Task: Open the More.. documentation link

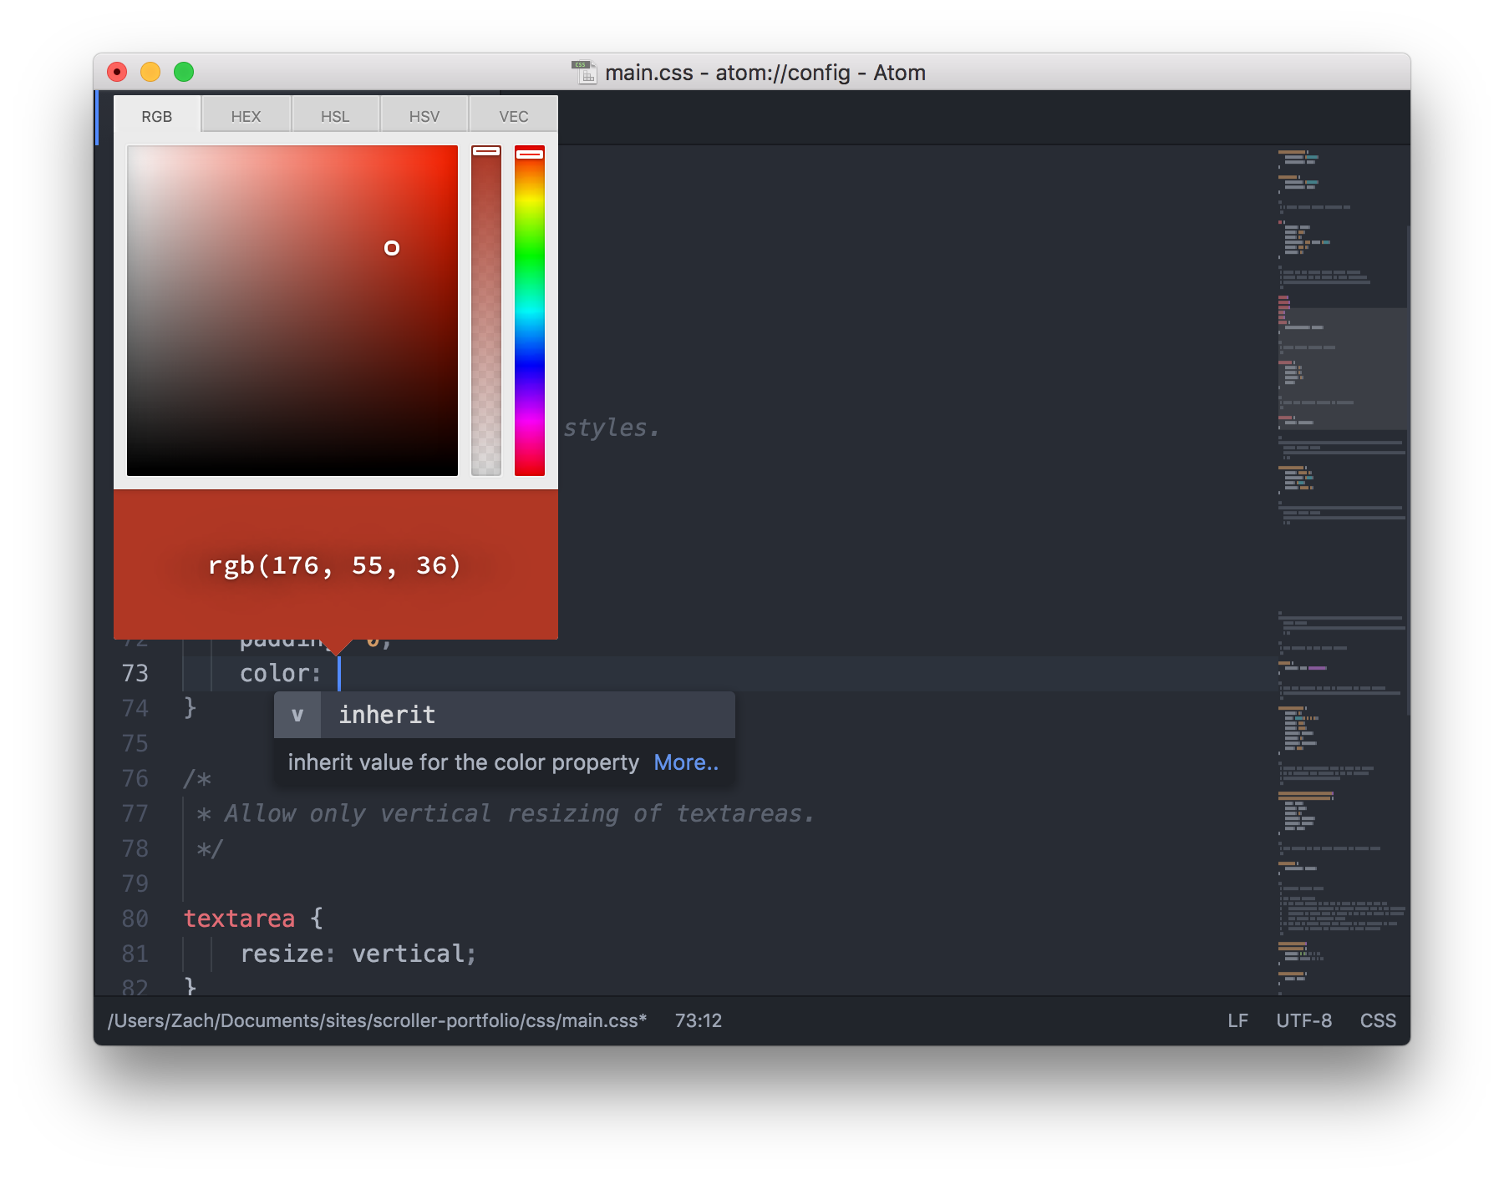Action: [684, 762]
